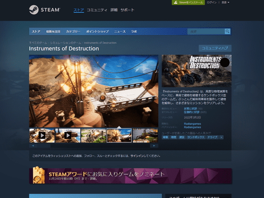264x198 pixels.
Task: Open the コミュニティ header menu
Action: (x=97, y=10)
